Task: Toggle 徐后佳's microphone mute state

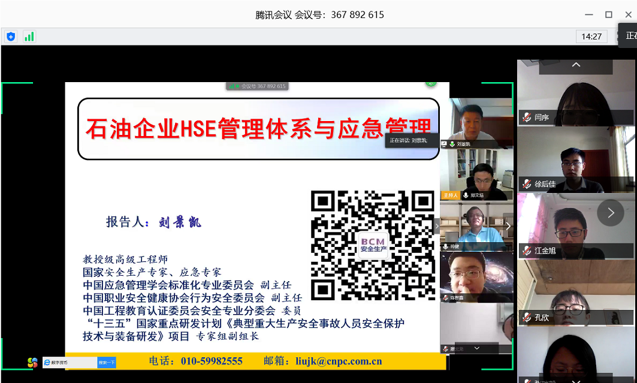Action: pos(527,185)
